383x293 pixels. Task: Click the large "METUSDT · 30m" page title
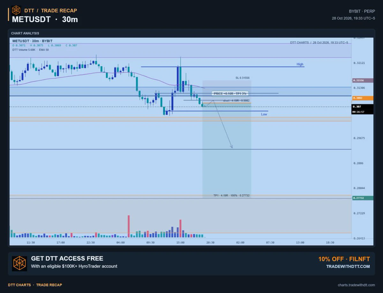point(45,19)
